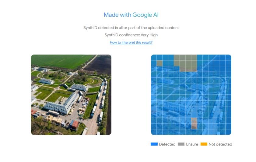The width and height of the screenshot is (256, 162).
Task: Click the 'SynthID detected in all or part' message
Action: coord(131,28)
